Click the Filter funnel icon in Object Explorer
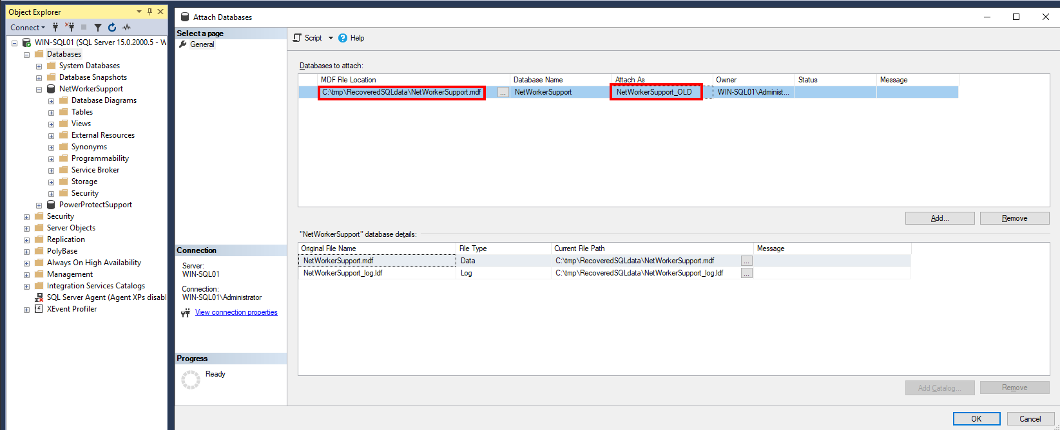 [98, 27]
